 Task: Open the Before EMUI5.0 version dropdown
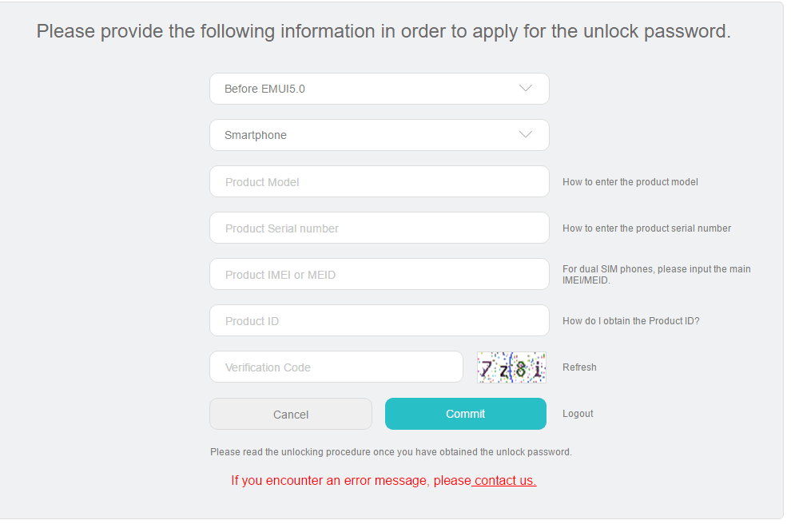[x=380, y=89]
